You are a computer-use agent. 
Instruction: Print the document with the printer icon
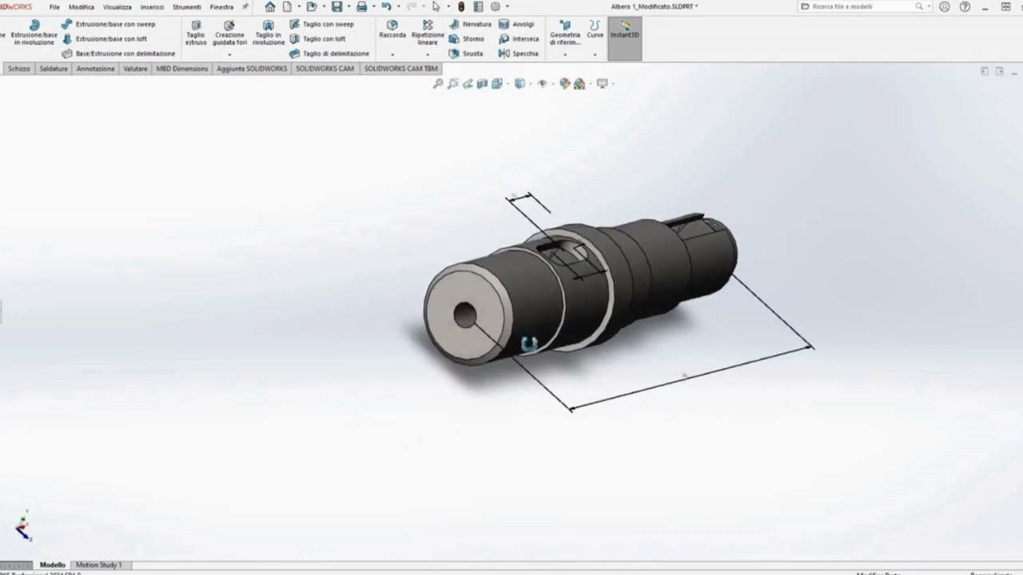pyautogui.click(x=361, y=6)
